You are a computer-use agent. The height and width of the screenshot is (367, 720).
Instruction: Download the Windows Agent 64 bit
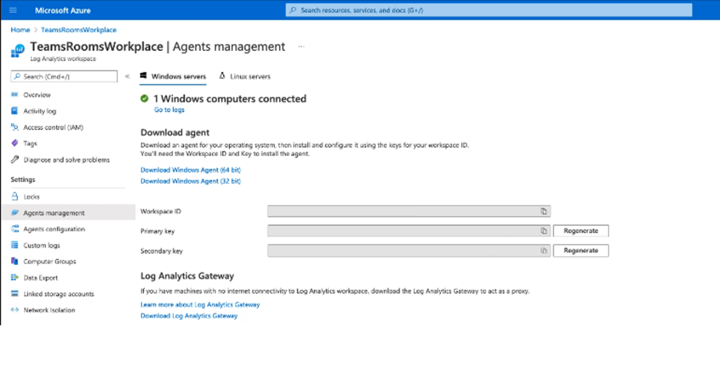point(190,170)
